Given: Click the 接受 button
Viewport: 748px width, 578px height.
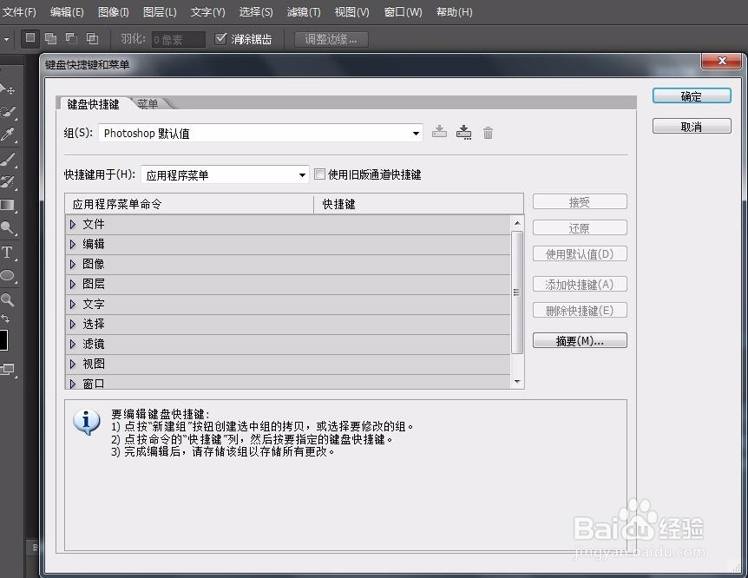Looking at the screenshot, I should (x=580, y=202).
